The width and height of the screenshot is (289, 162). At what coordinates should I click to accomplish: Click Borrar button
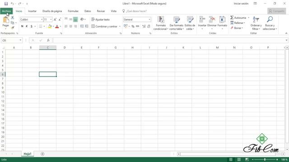click(237, 28)
